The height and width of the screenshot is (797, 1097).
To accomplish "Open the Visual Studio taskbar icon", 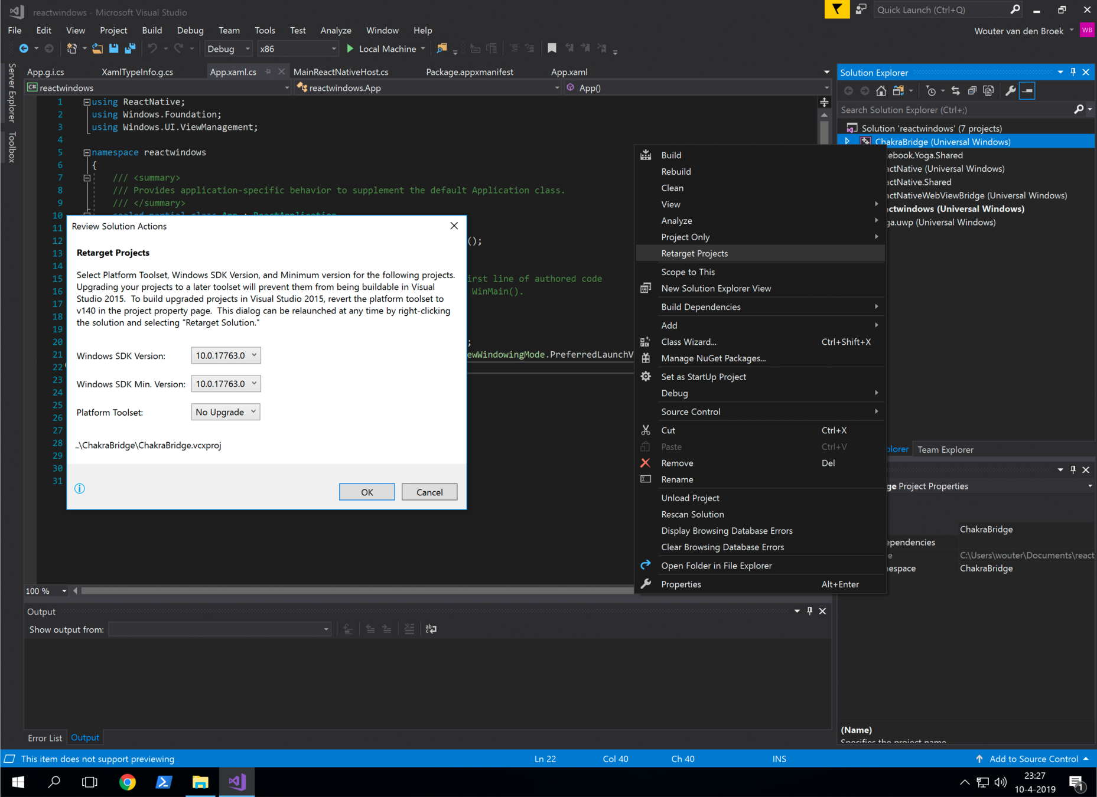I will click(x=237, y=782).
